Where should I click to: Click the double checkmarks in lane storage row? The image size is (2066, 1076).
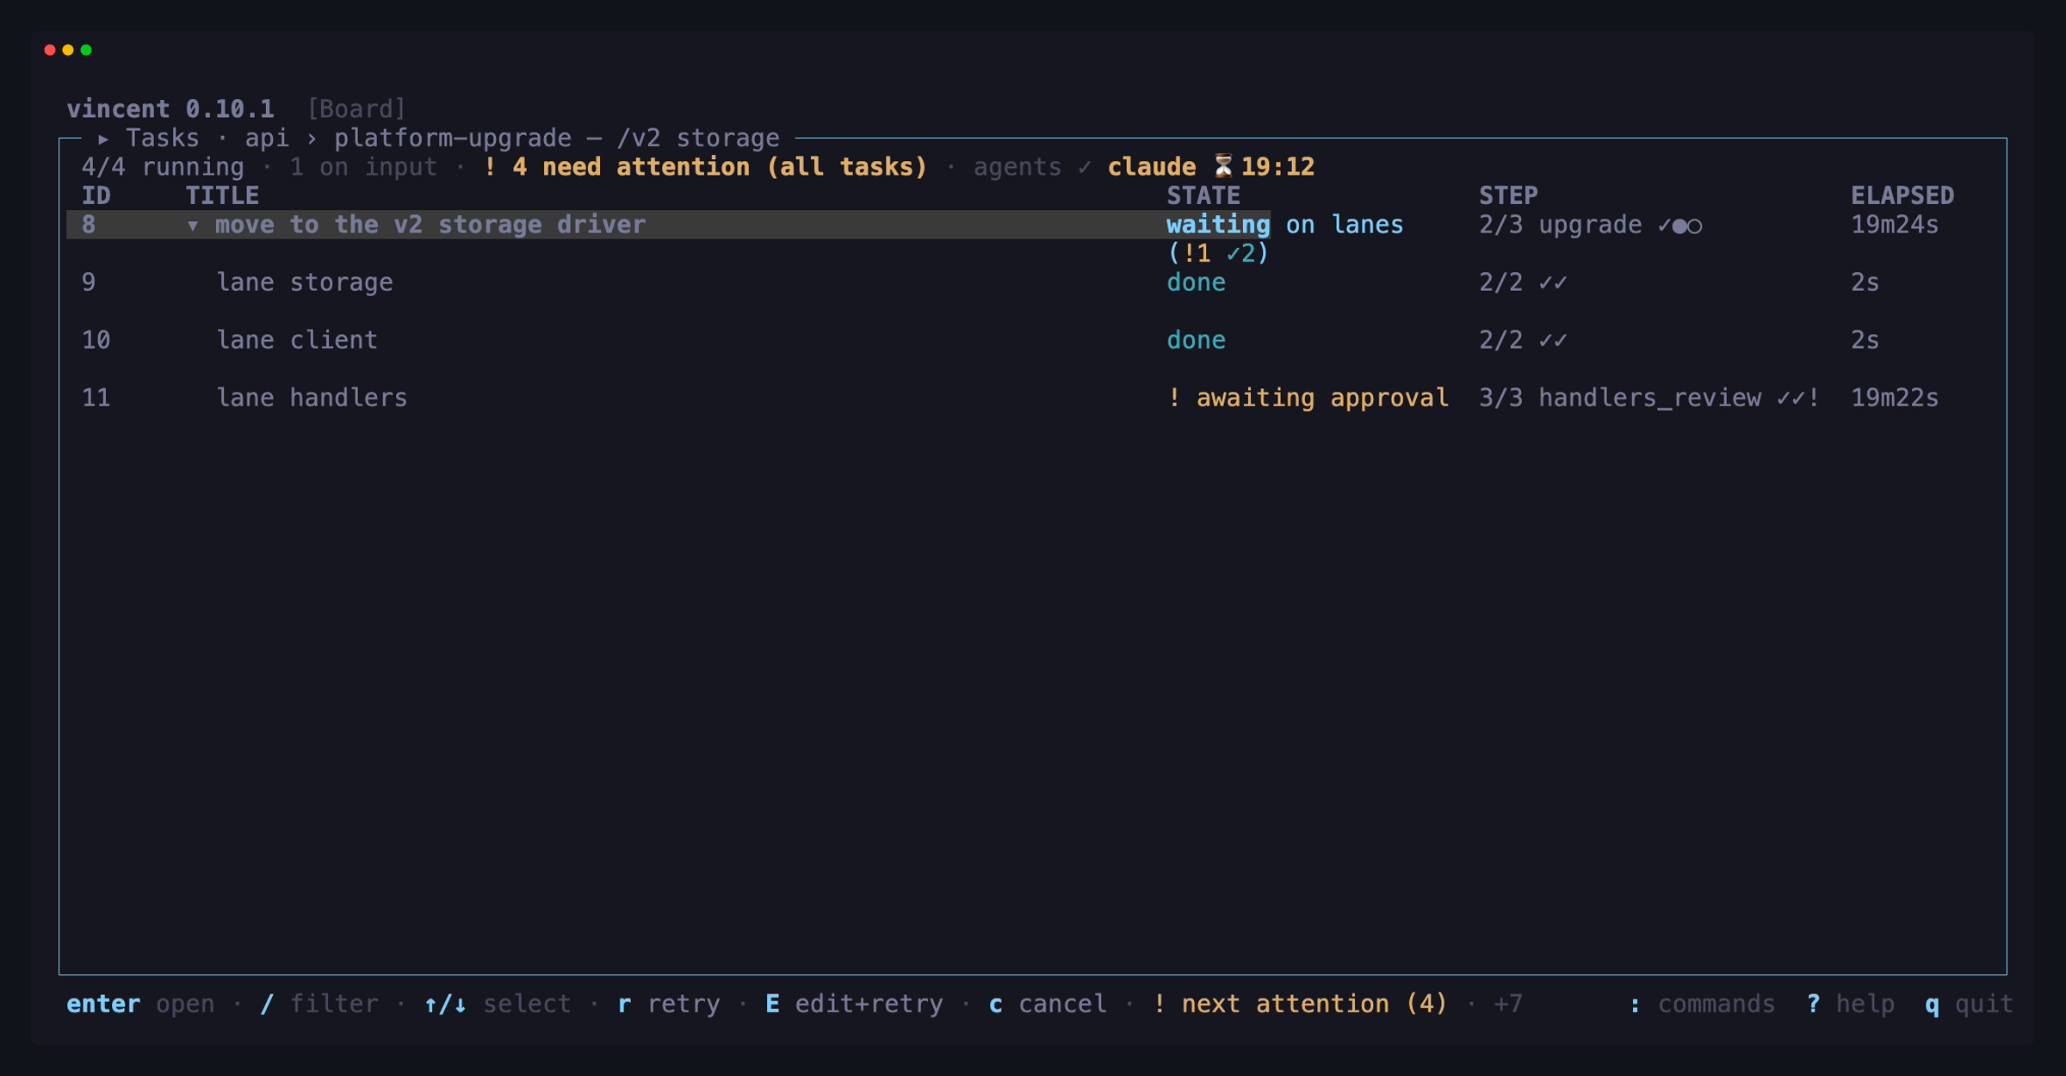coord(1553,282)
